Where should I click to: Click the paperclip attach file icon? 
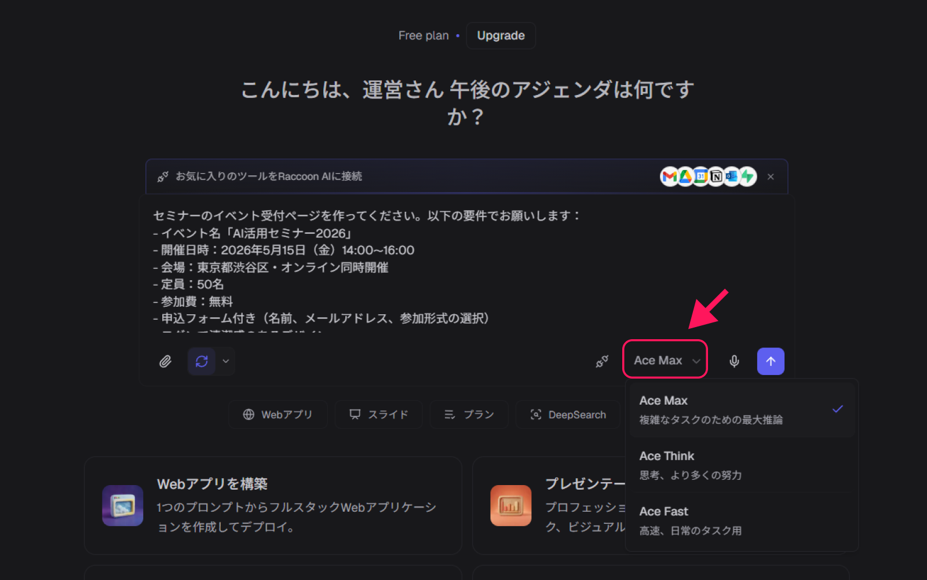(x=165, y=361)
